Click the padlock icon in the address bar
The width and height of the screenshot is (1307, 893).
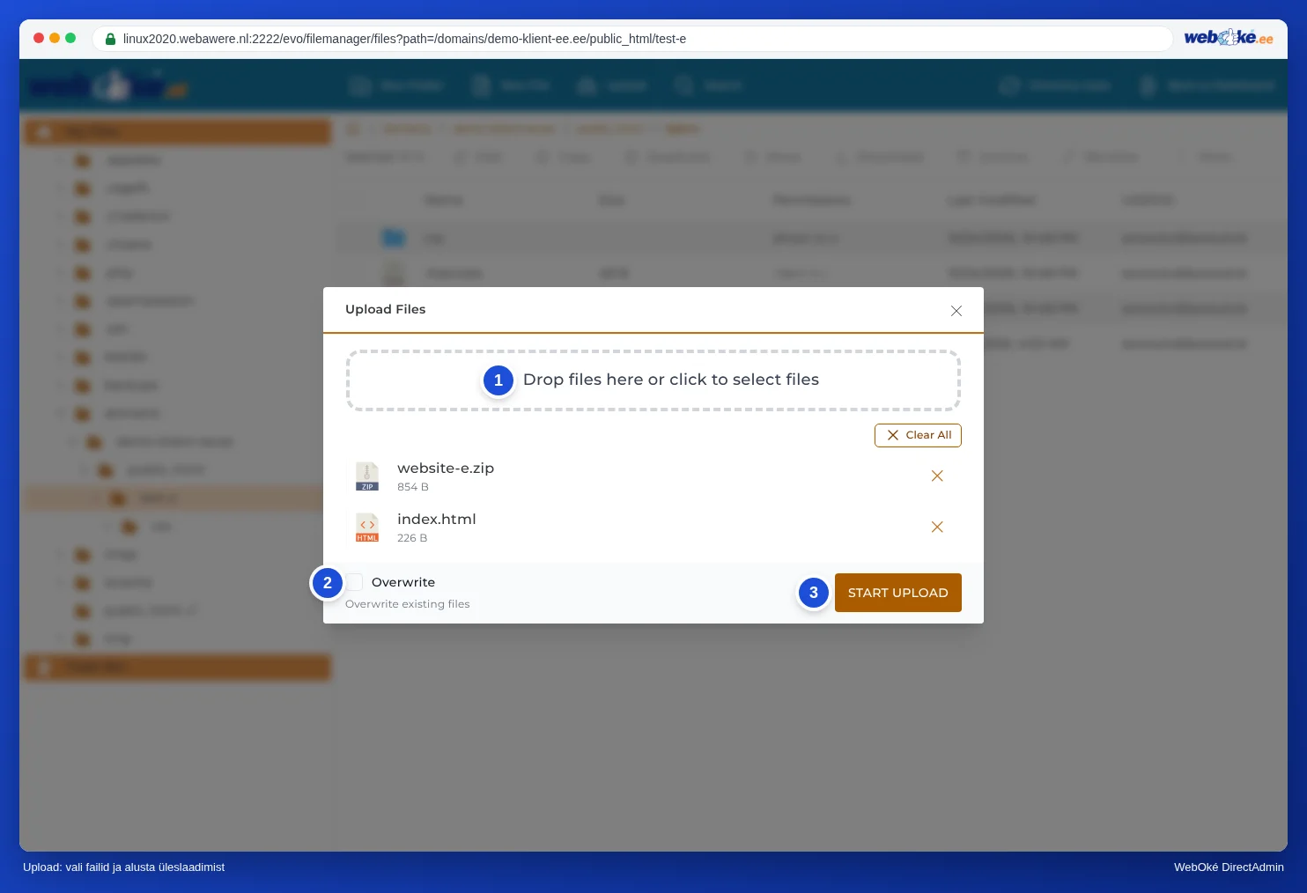tap(110, 39)
